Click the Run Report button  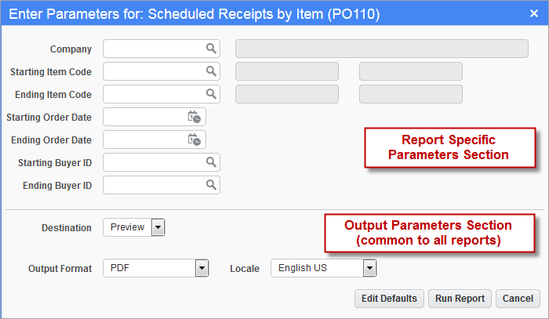tap(460, 299)
